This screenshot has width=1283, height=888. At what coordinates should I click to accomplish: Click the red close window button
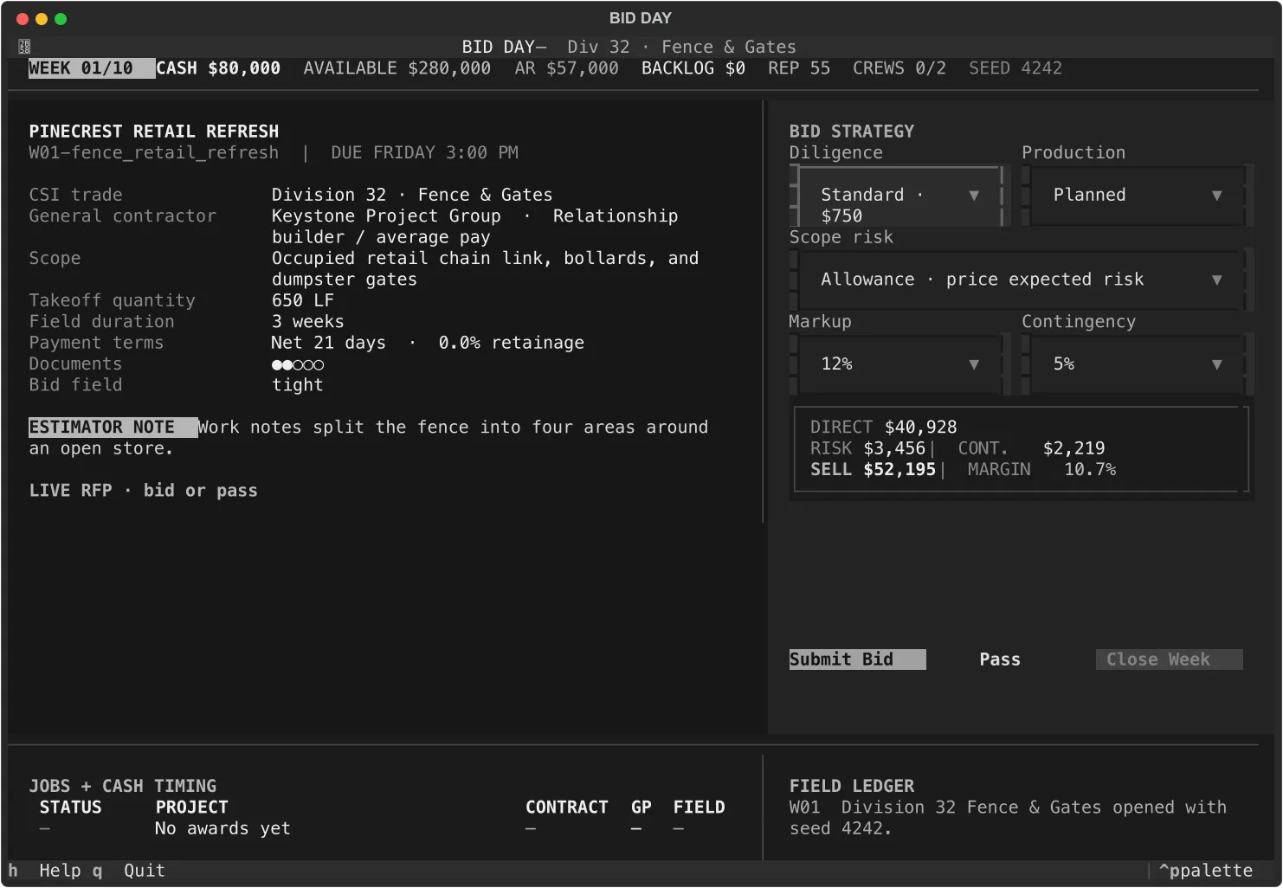pos(23,19)
